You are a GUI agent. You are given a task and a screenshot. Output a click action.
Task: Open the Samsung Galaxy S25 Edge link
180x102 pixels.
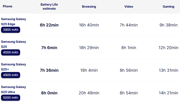point(14,21)
